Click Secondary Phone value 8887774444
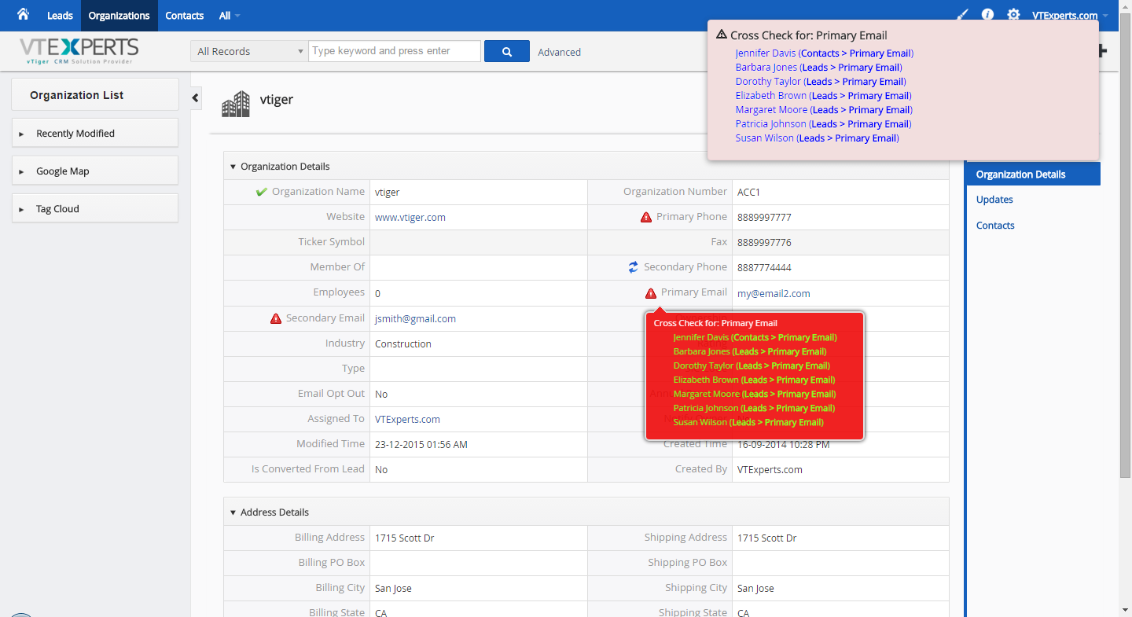The height and width of the screenshot is (617, 1132). pos(764,268)
